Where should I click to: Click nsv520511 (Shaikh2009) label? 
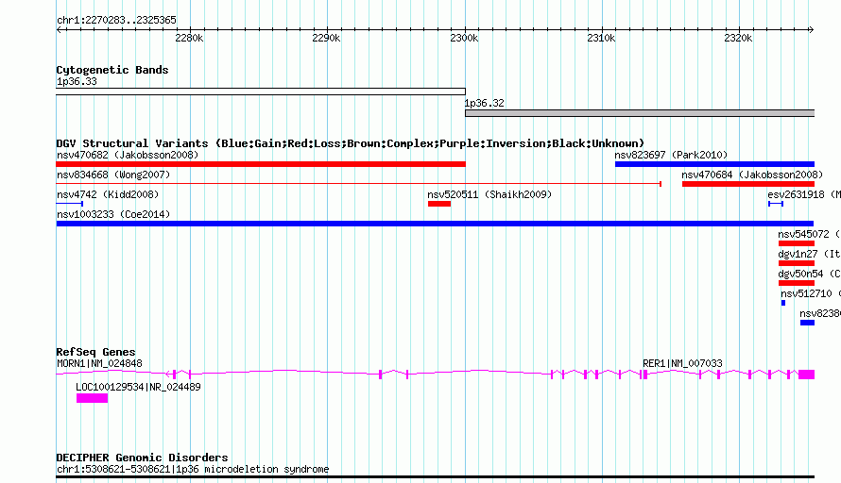(489, 194)
